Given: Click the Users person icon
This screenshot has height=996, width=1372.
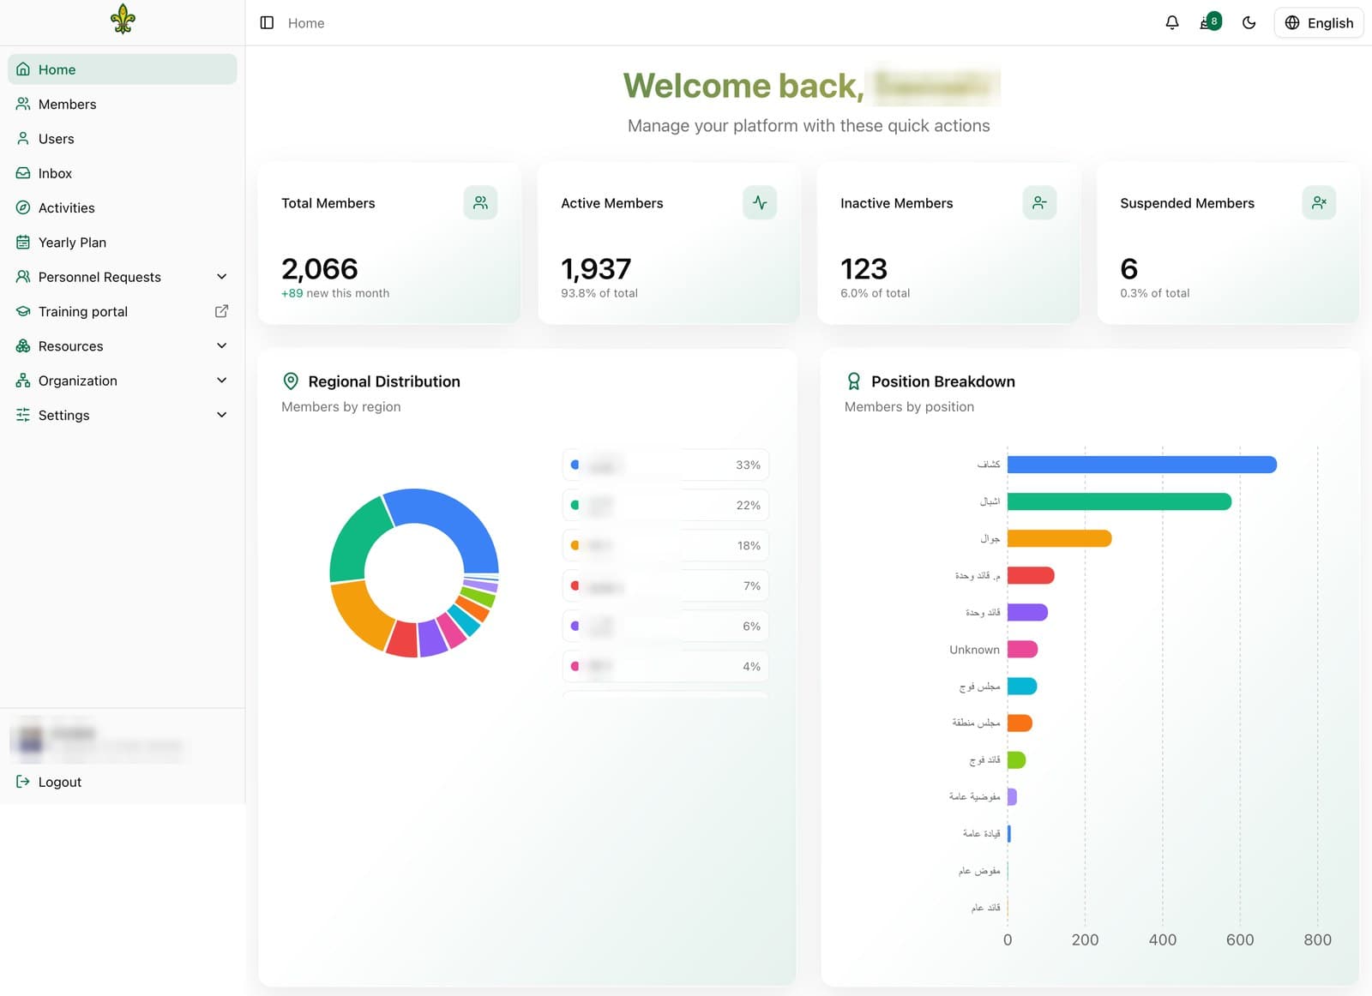Looking at the screenshot, I should 23,139.
